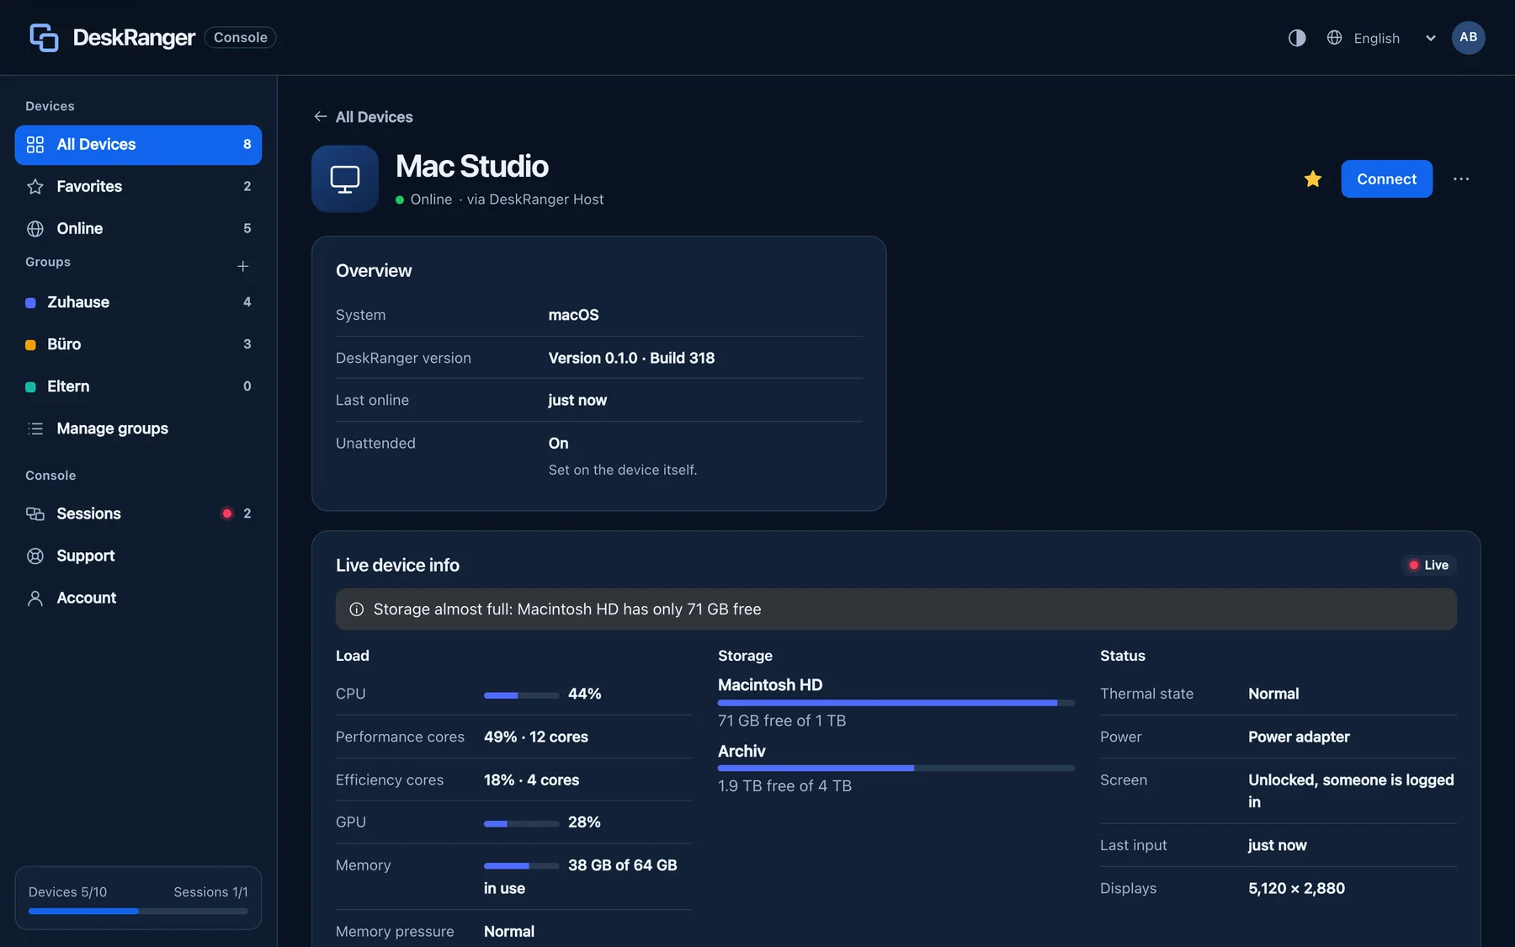Open the AB user avatar menu
The height and width of the screenshot is (947, 1515).
click(1468, 38)
